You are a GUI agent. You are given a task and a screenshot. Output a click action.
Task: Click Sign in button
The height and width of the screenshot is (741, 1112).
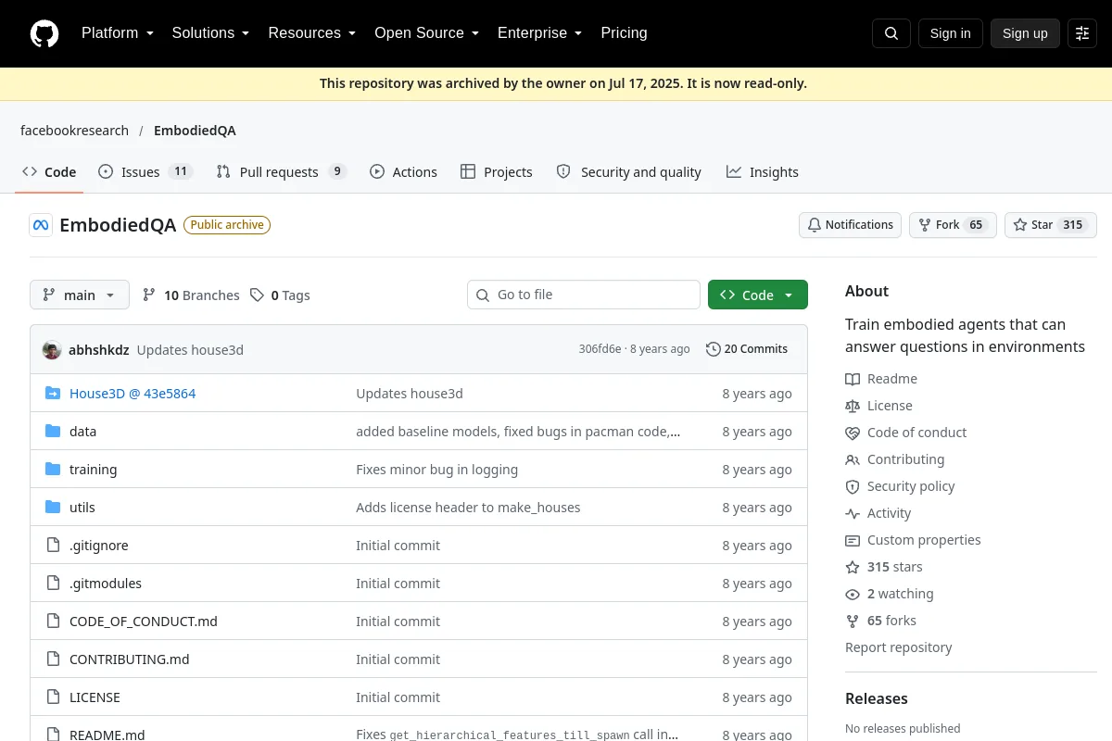[950, 33]
